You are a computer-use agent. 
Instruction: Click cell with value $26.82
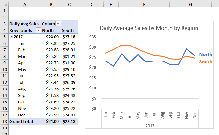point(51,56)
